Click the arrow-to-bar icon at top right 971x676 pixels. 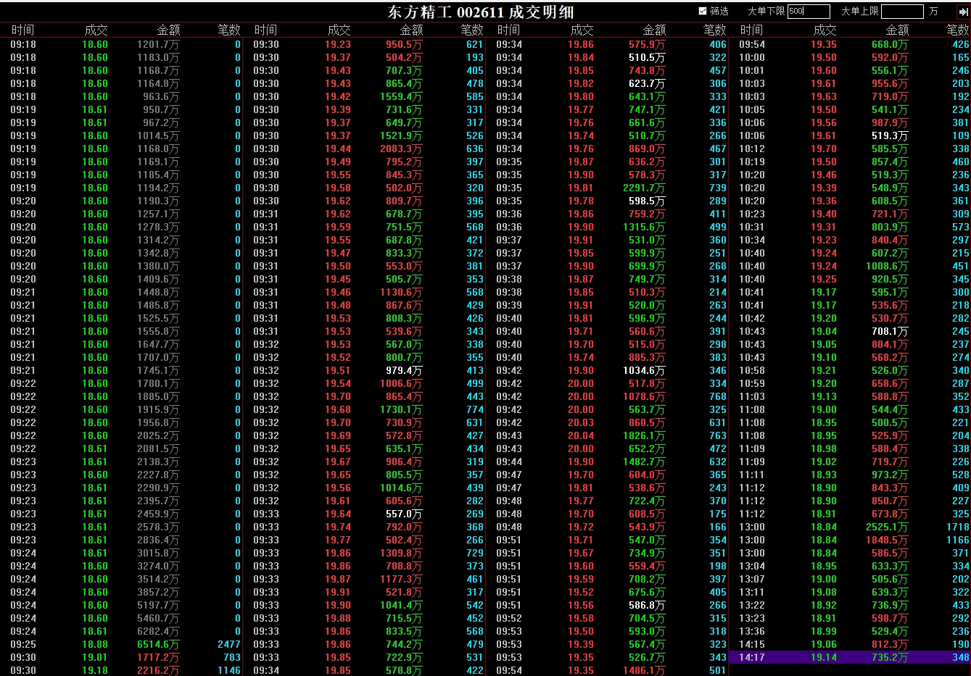point(963,12)
